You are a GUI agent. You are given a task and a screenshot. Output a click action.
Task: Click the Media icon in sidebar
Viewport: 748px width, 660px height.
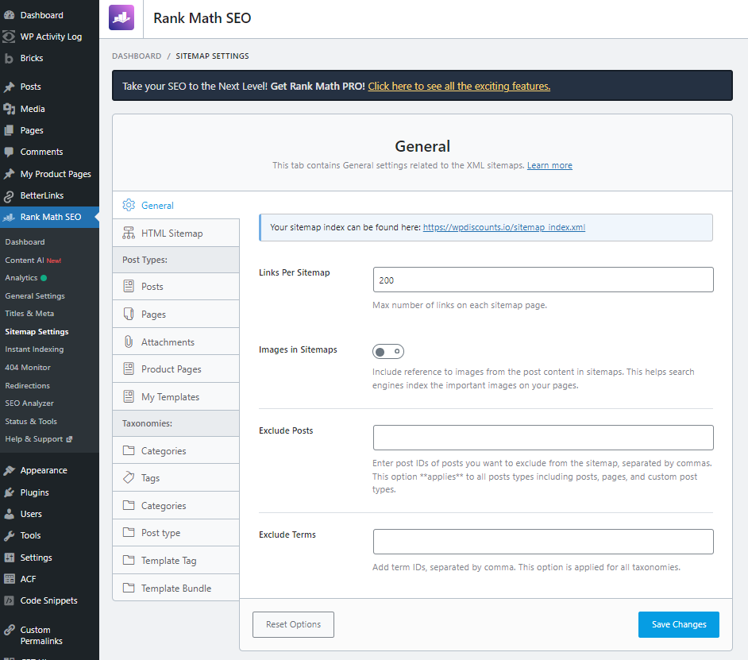(9, 109)
